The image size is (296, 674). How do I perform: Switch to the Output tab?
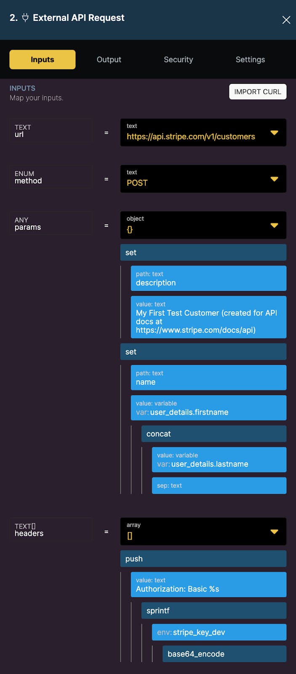coord(109,59)
